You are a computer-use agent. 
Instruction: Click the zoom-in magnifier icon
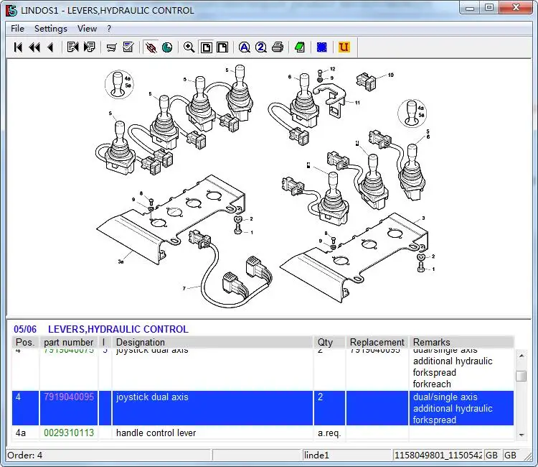click(x=189, y=47)
